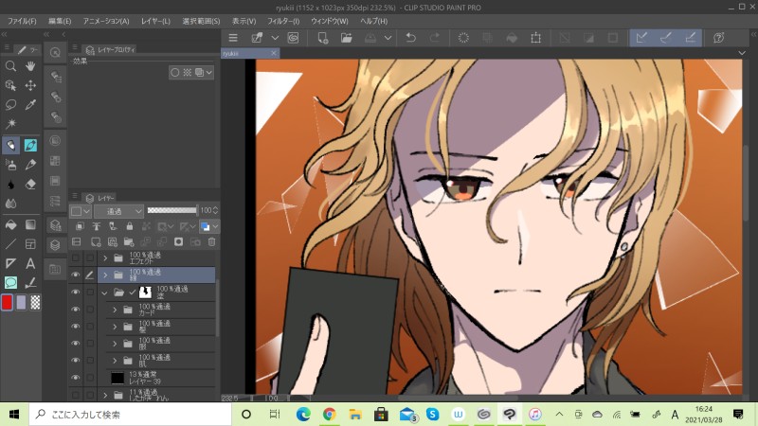Select the Move layer tool
The height and width of the screenshot is (426, 758).
click(30, 86)
